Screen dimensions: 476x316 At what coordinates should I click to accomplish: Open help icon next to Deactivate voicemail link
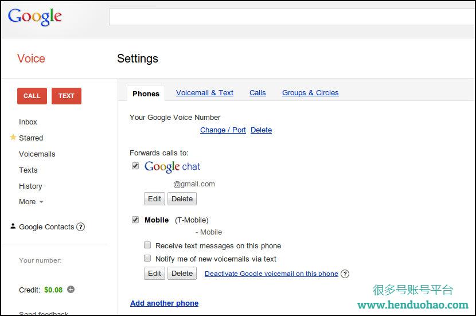pyautogui.click(x=345, y=274)
